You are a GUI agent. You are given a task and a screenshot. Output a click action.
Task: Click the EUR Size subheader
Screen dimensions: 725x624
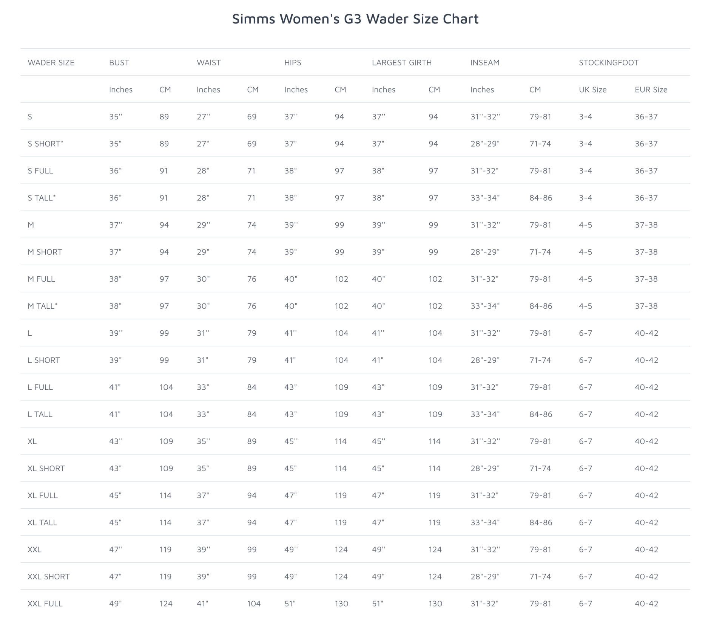point(651,90)
